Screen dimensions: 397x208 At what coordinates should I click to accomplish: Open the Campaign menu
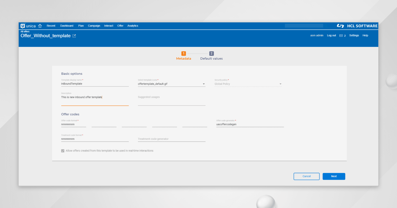point(94,26)
